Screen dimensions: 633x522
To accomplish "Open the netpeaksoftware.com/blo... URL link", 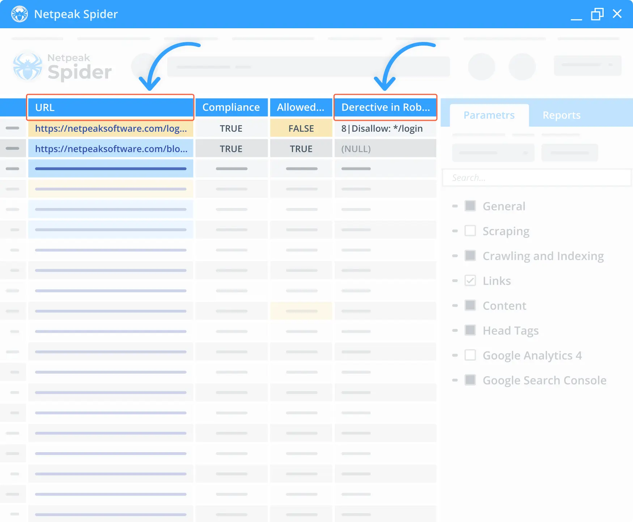I will (111, 149).
